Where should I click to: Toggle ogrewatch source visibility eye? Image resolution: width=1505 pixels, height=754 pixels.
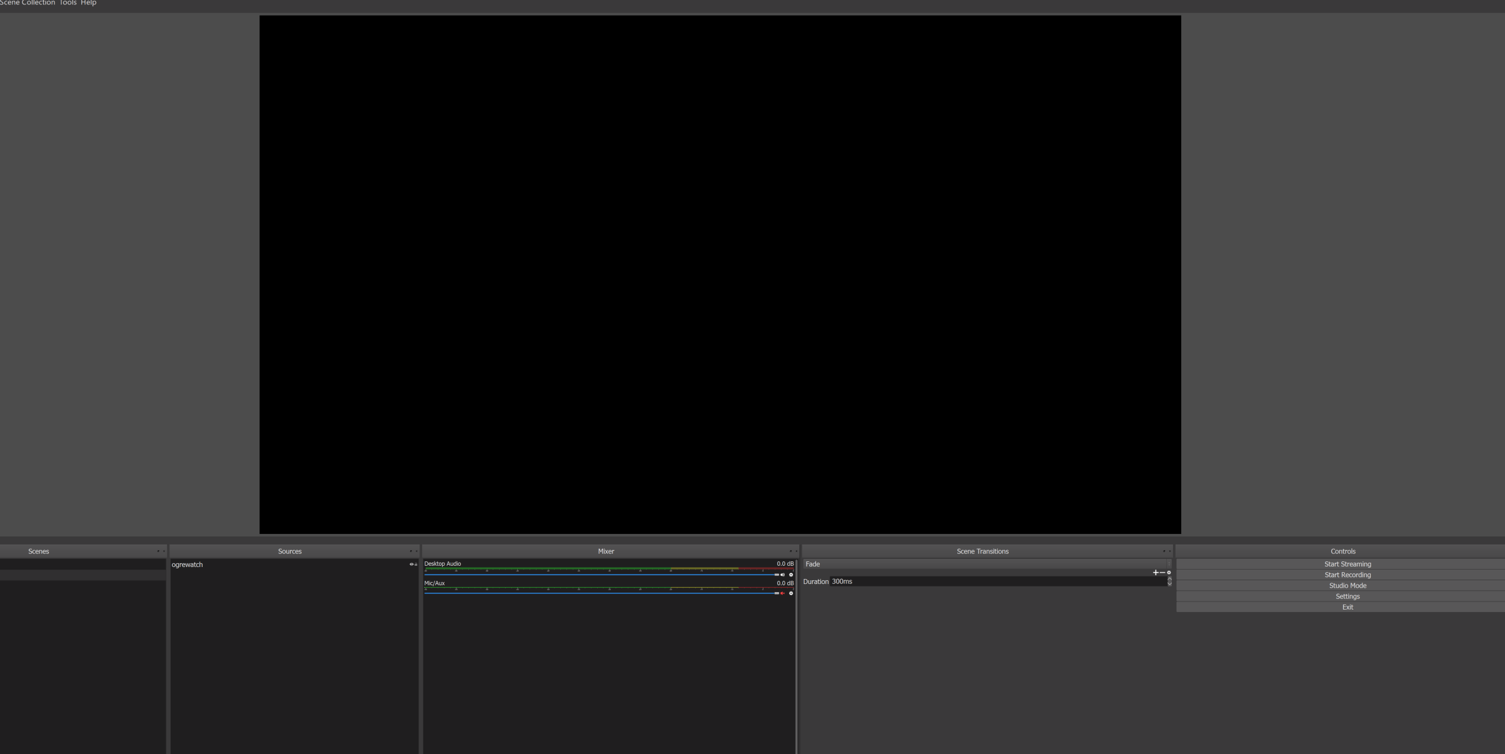coord(411,565)
